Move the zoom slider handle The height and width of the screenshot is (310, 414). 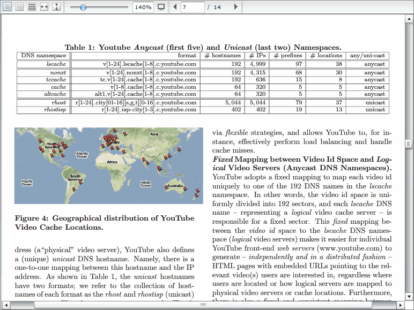pos(83,7)
